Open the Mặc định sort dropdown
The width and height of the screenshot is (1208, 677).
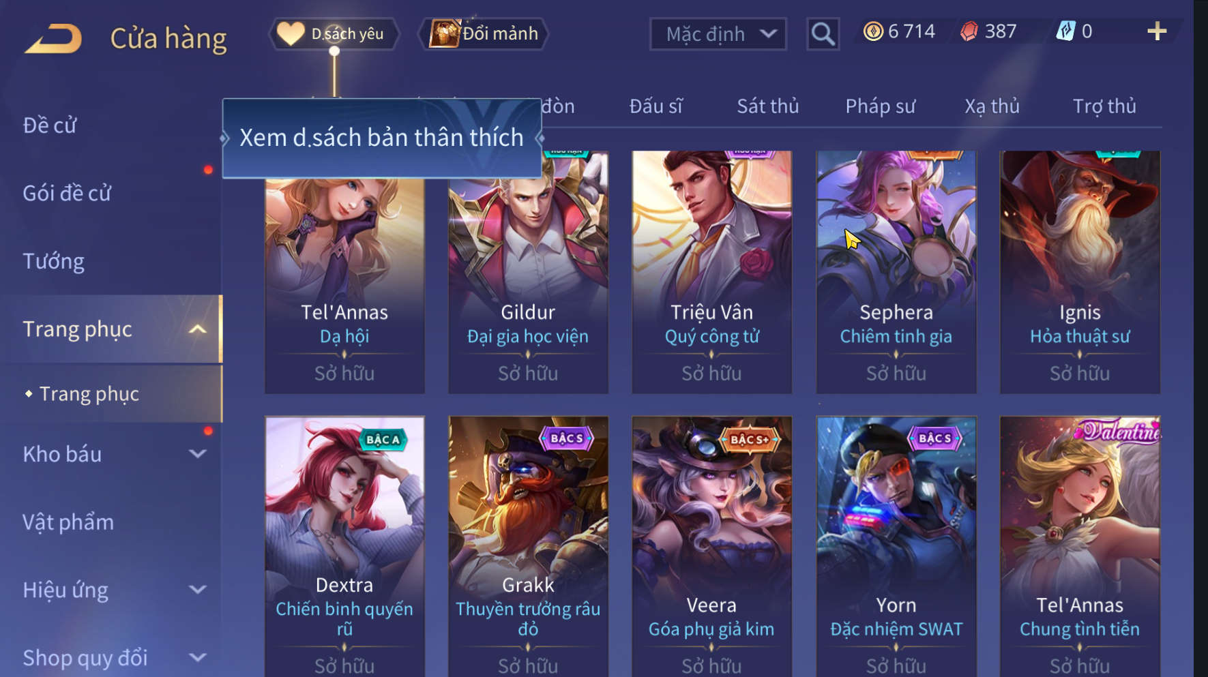(718, 34)
